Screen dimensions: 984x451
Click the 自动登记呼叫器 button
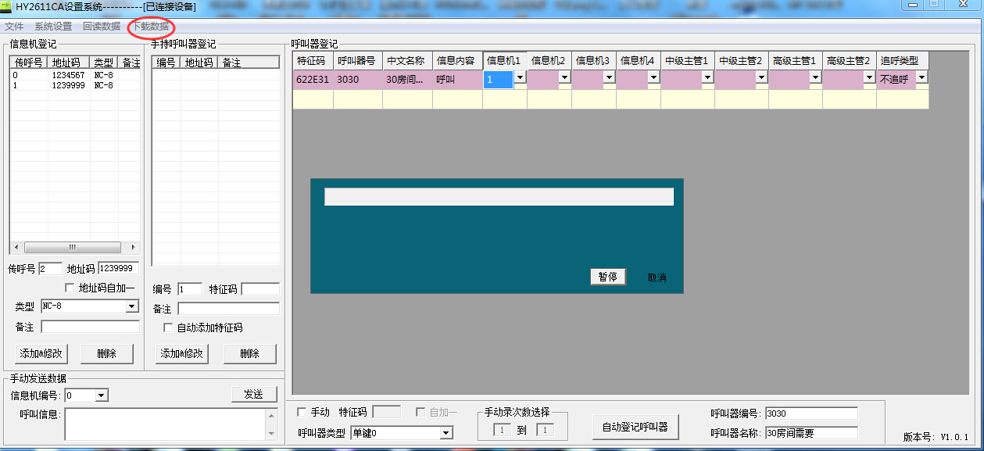pyautogui.click(x=635, y=427)
